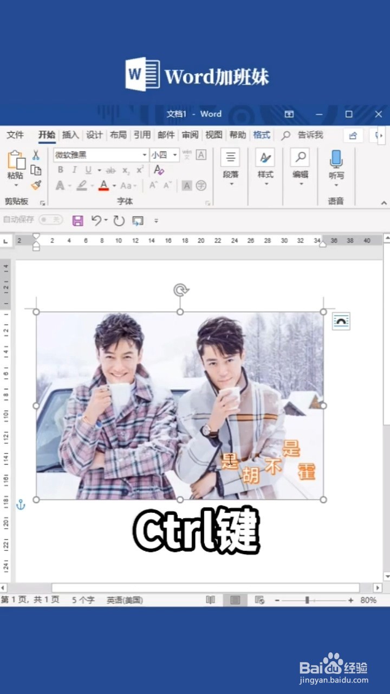Open the Font dialog launcher
This screenshot has height=694, width=390.
207,203
